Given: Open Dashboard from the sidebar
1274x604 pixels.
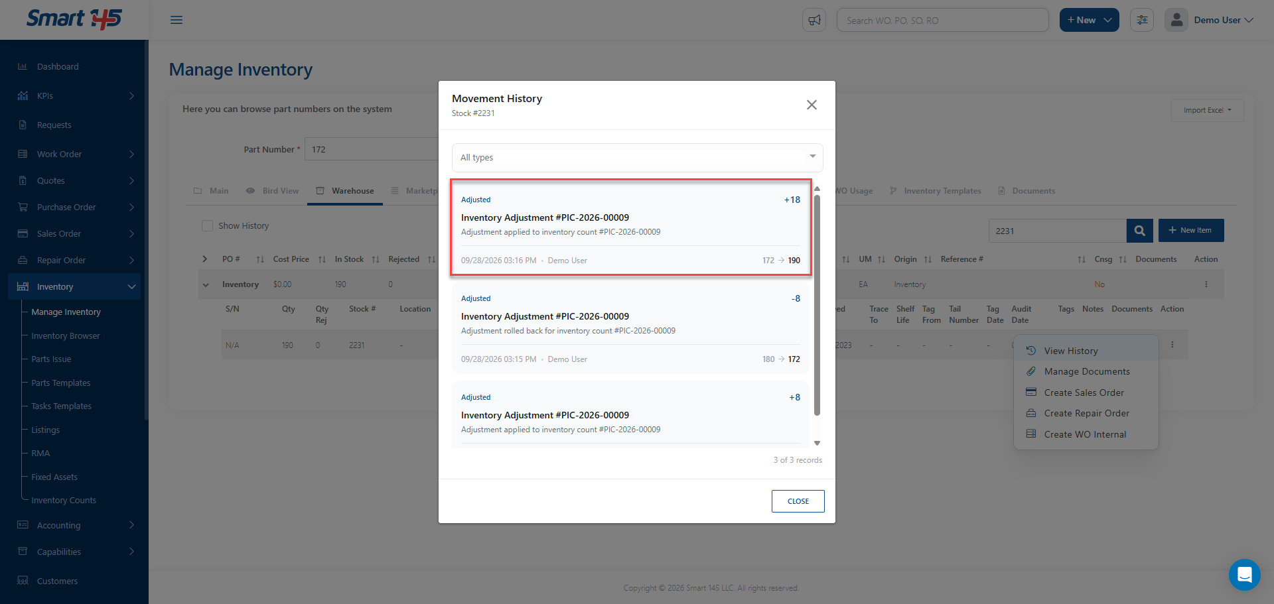Looking at the screenshot, I should (58, 66).
